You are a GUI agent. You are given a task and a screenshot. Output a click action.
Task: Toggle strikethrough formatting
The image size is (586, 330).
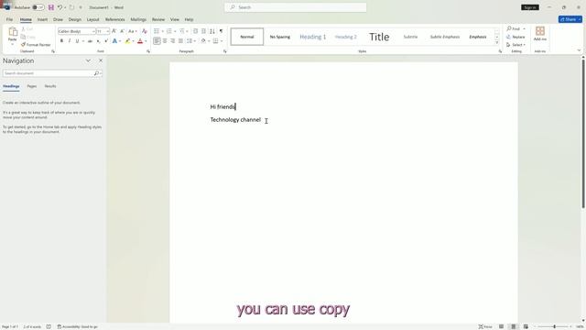coord(90,40)
